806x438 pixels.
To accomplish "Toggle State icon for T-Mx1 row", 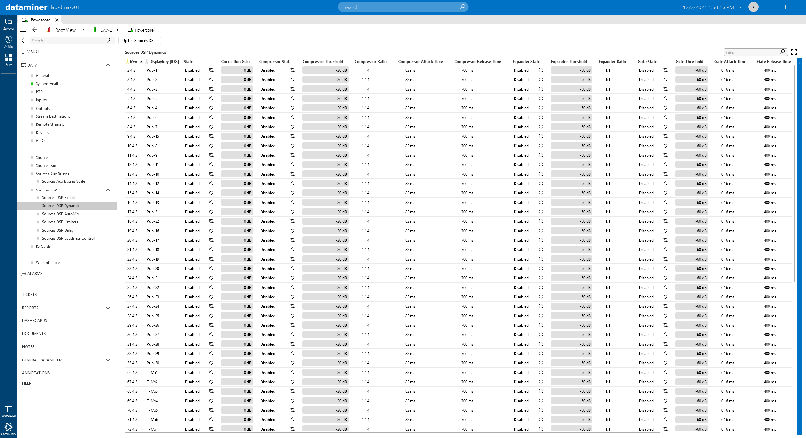I will point(211,372).
